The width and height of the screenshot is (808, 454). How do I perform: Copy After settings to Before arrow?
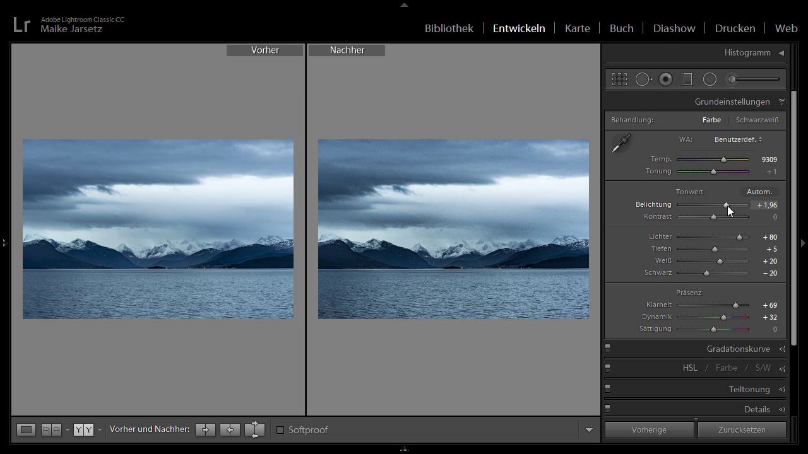pyautogui.click(x=230, y=429)
